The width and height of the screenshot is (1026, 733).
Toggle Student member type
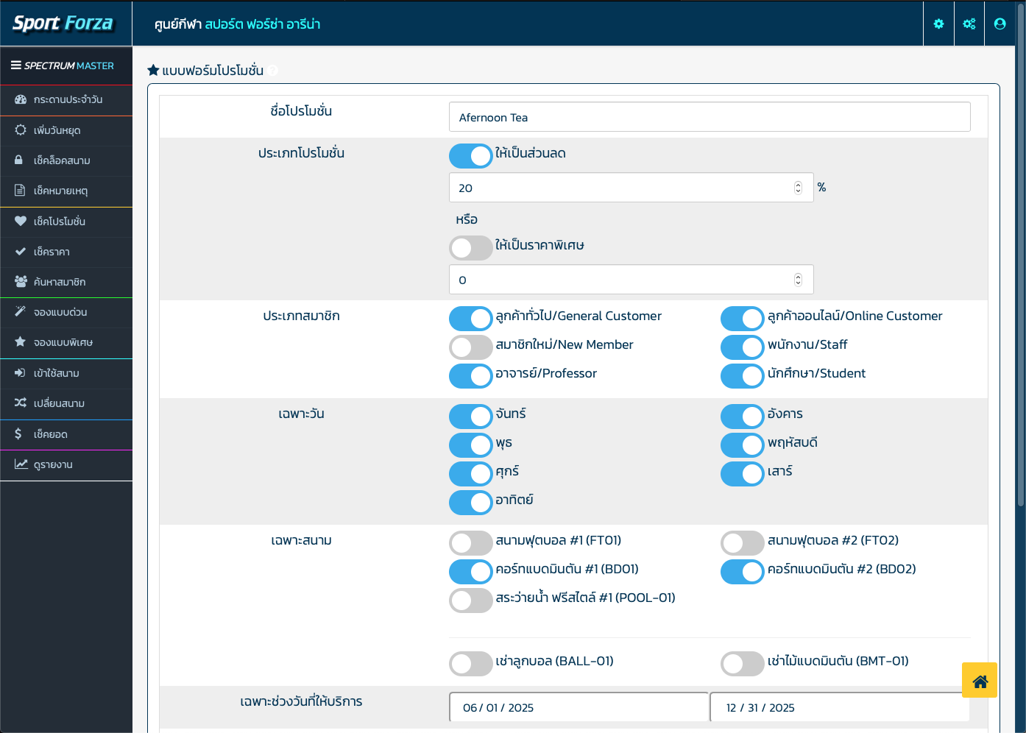click(743, 376)
